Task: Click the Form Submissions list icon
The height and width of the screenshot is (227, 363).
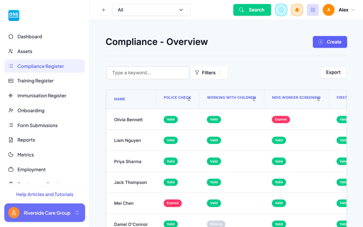Action: pyautogui.click(x=11, y=125)
